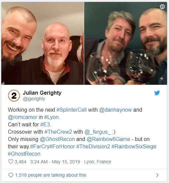169x183 pixels.
Task: Open the #E3 hashtag
Action: (45, 125)
